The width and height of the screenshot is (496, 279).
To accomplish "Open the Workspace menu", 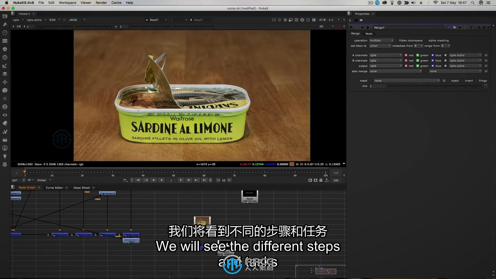I will pyautogui.click(x=67, y=3).
